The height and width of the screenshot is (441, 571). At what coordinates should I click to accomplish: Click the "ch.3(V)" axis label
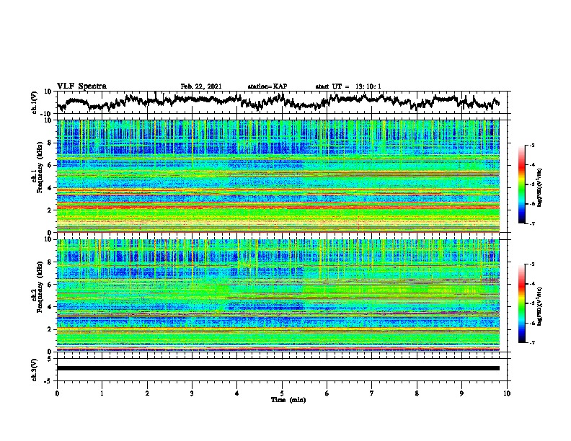pos(35,370)
